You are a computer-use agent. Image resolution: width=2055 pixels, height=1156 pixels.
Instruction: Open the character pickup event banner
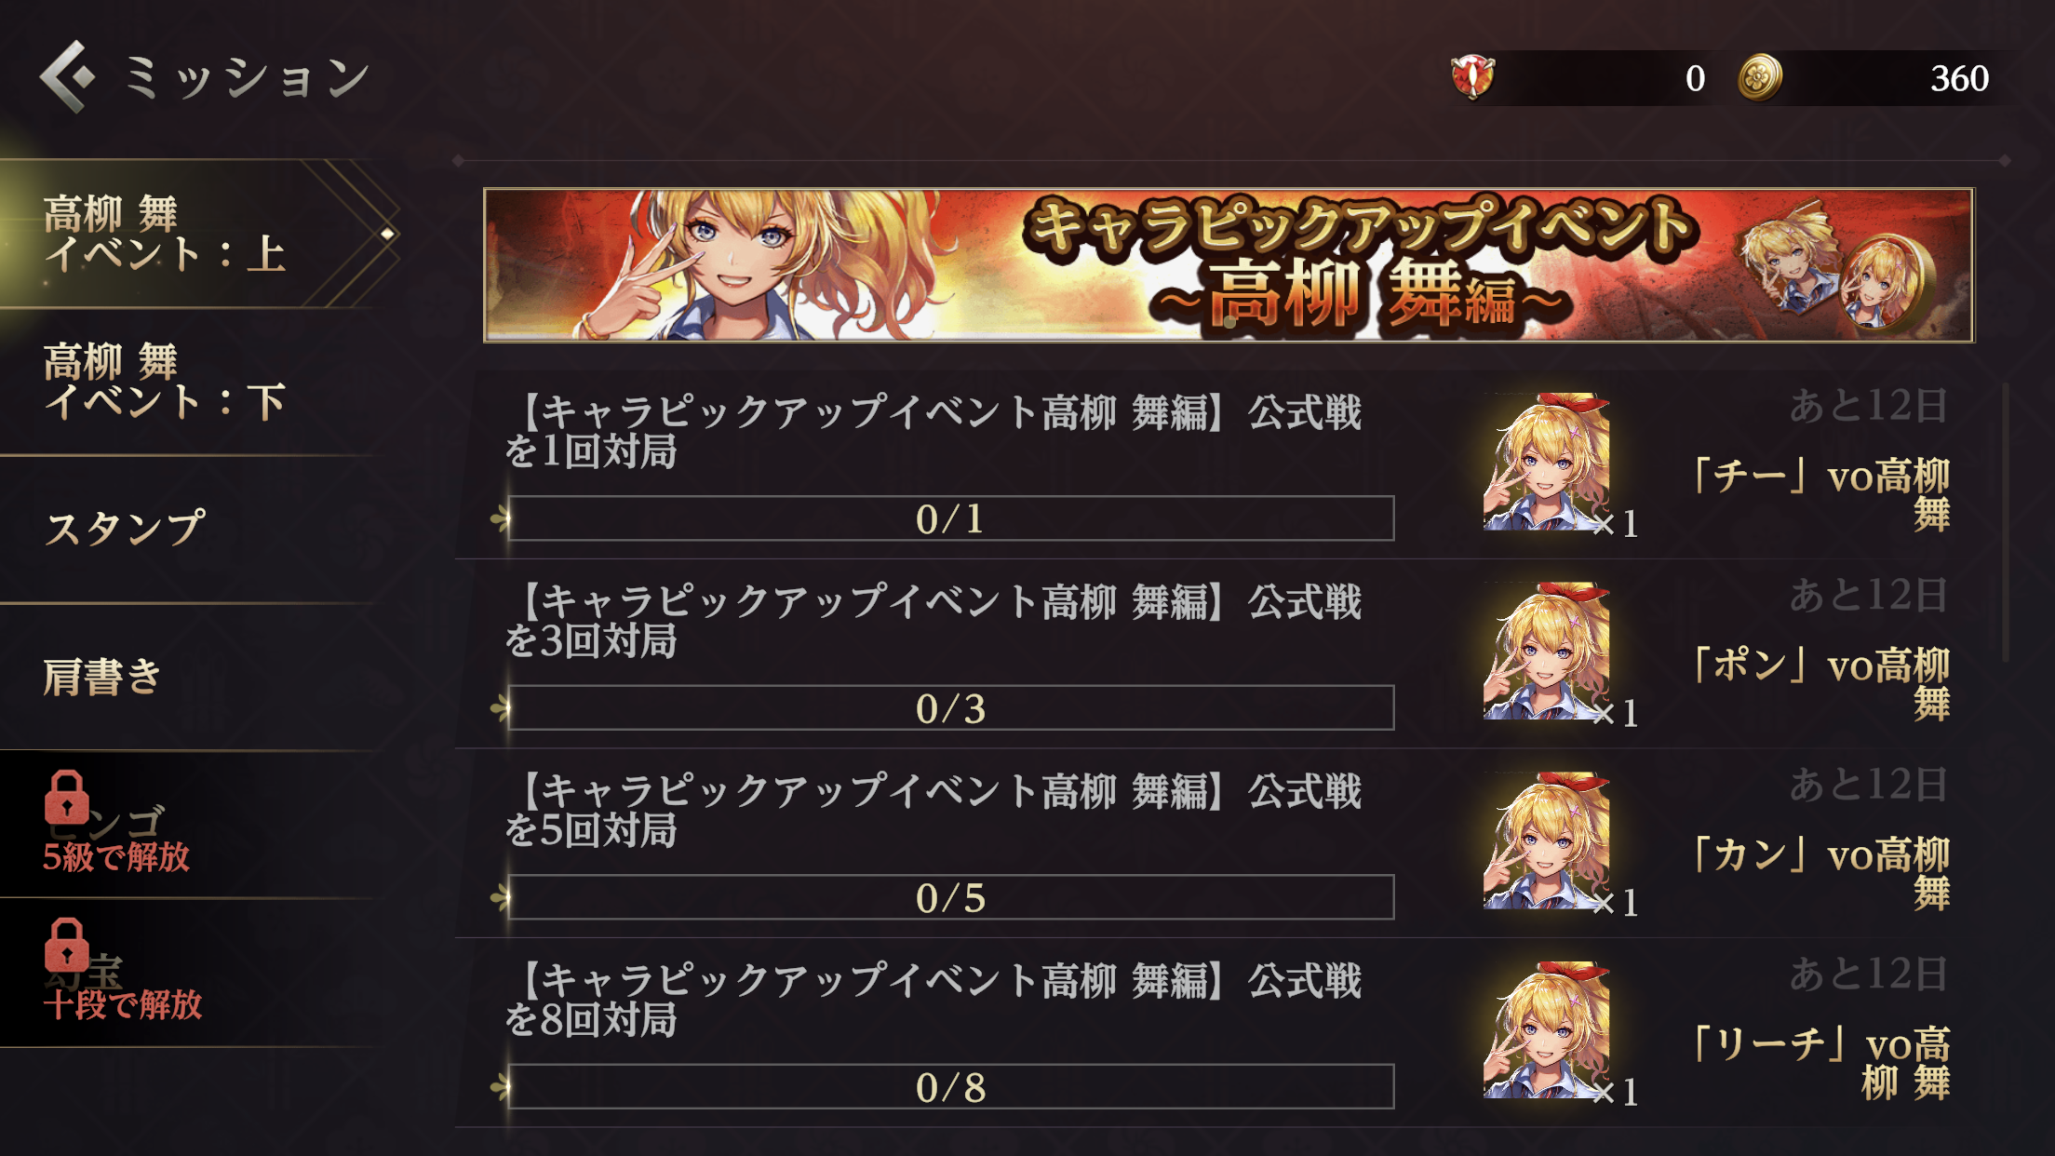point(1229,265)
